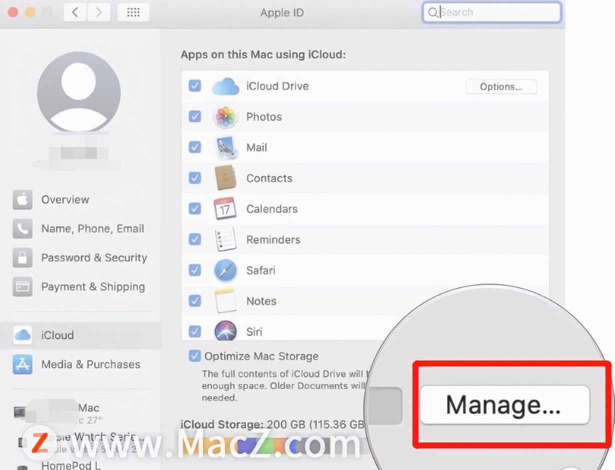Screen dimensions: 615x470
Task: Click the back navigation arrow
Action: point(74,12)
